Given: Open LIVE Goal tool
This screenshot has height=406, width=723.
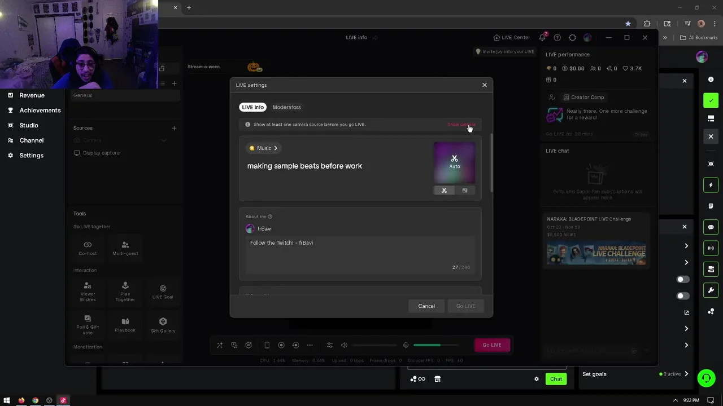Looking at the screenshot, I should point(163,292).
